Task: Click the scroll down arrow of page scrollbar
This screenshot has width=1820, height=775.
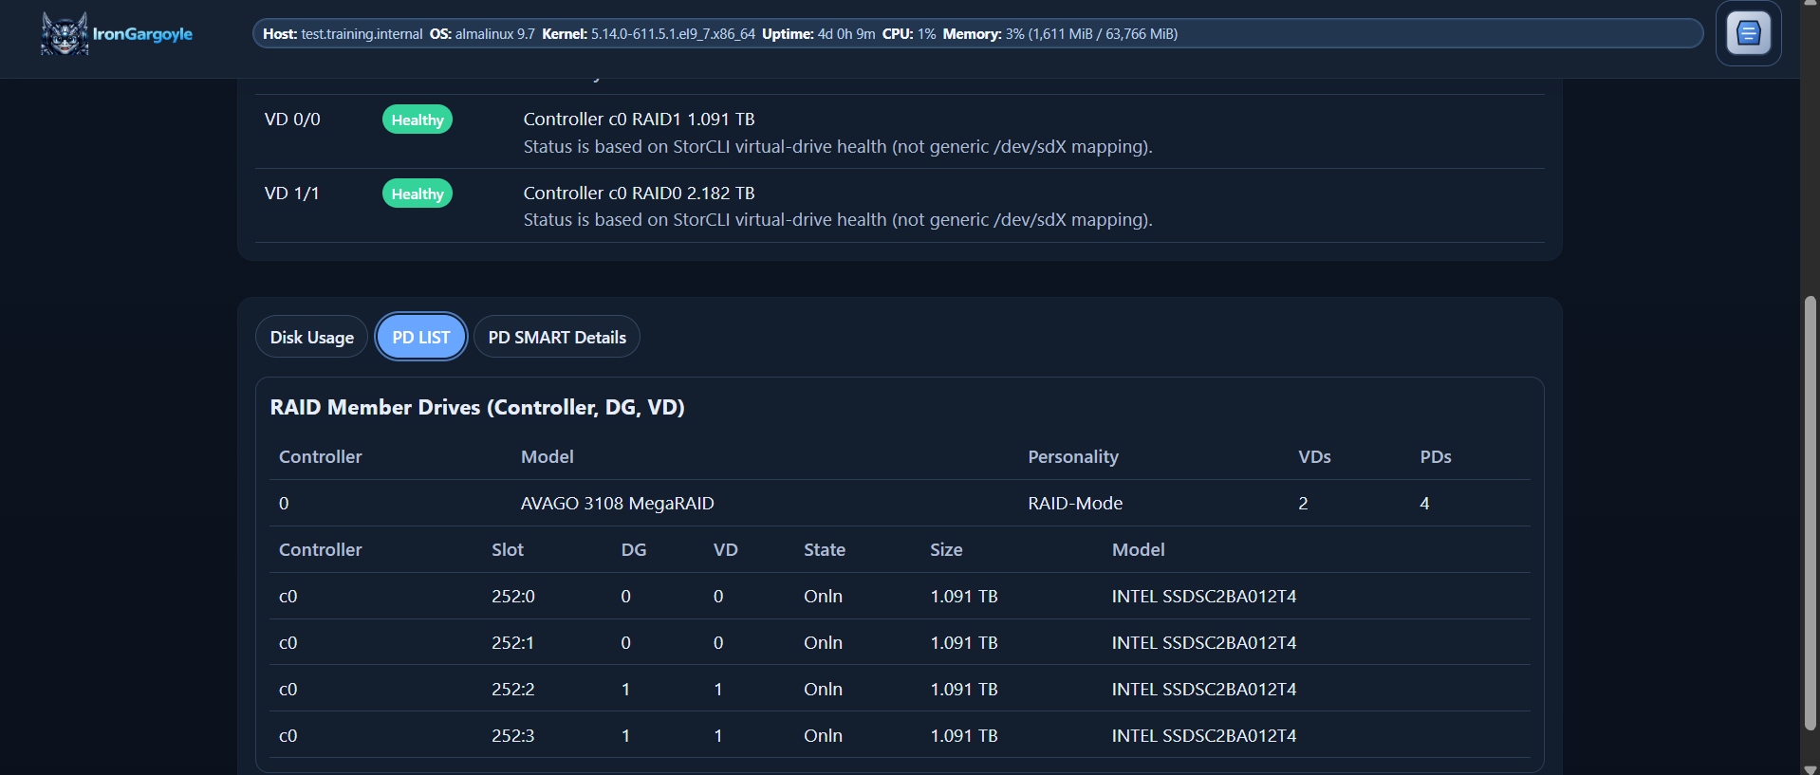Action: point(1811,768)
